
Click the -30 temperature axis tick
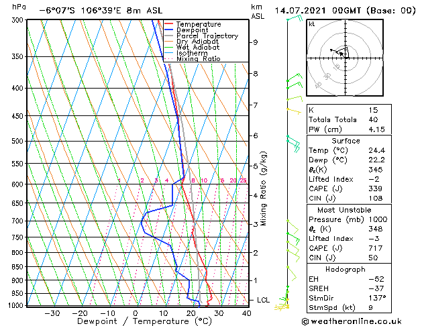[x=52, y=314]
